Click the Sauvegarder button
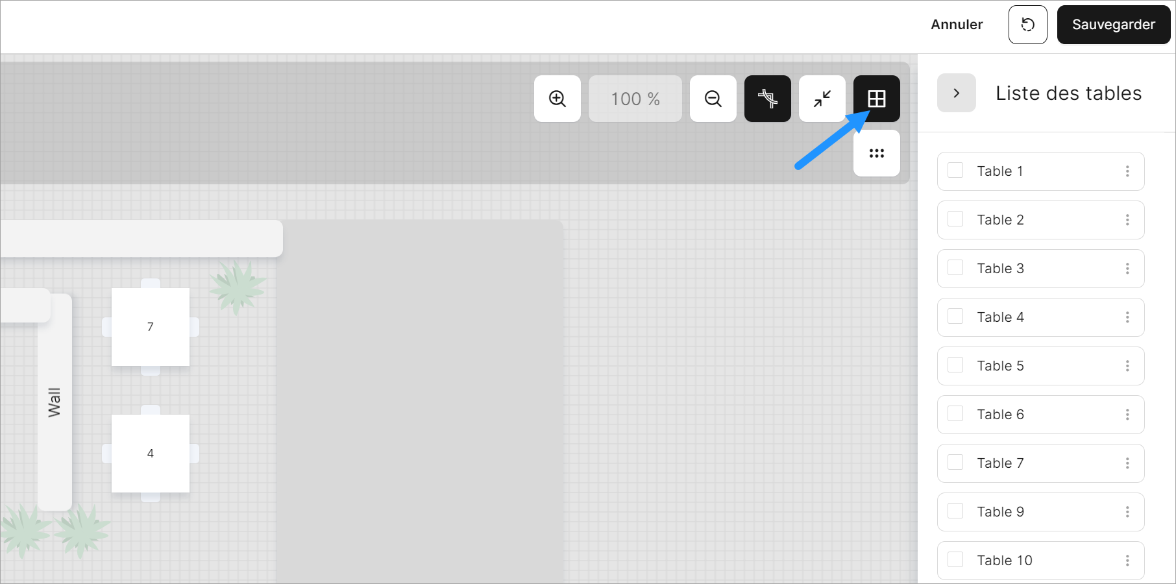 [1114, 25]
